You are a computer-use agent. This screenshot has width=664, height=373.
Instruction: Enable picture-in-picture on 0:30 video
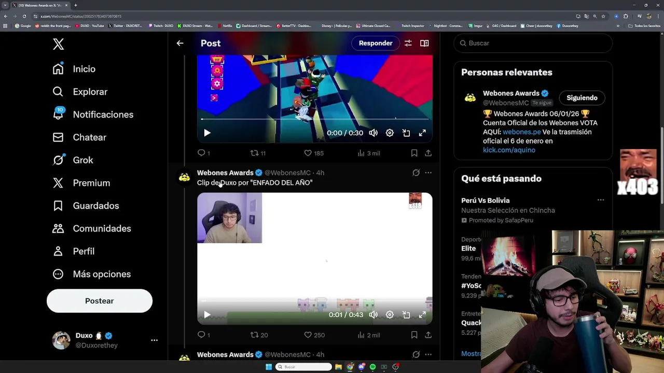pos(406,133)
